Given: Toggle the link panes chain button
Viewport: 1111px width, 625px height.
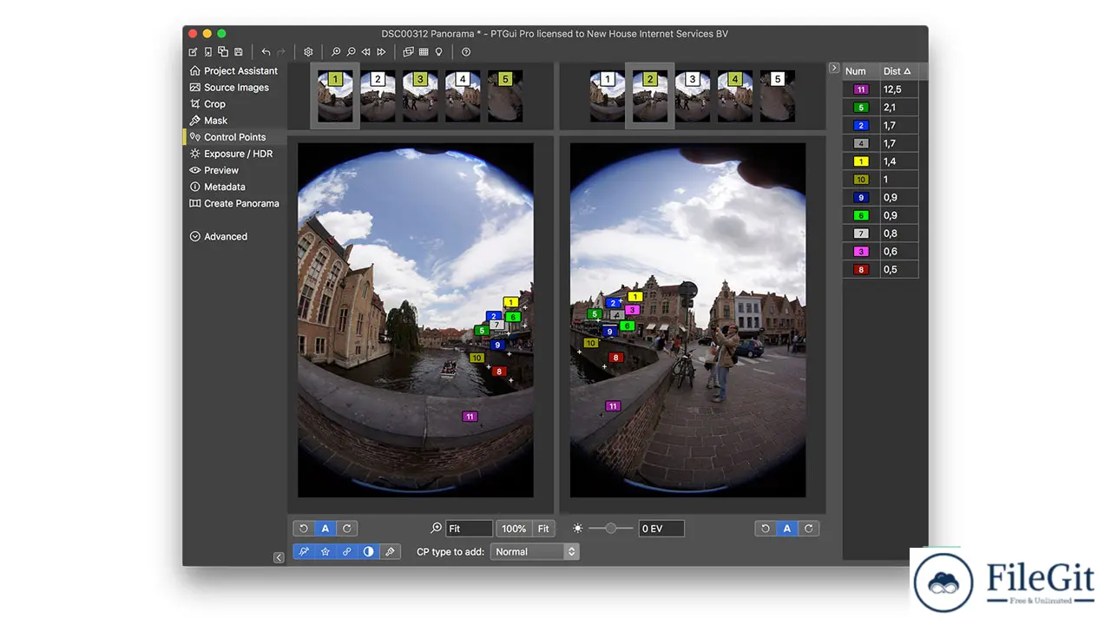Looking at the screenshot, I should point(347,551).
